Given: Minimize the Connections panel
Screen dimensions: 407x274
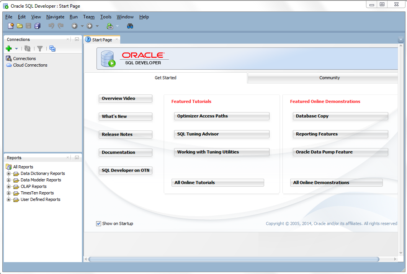Looking at the screenshot, I should 76,39.
